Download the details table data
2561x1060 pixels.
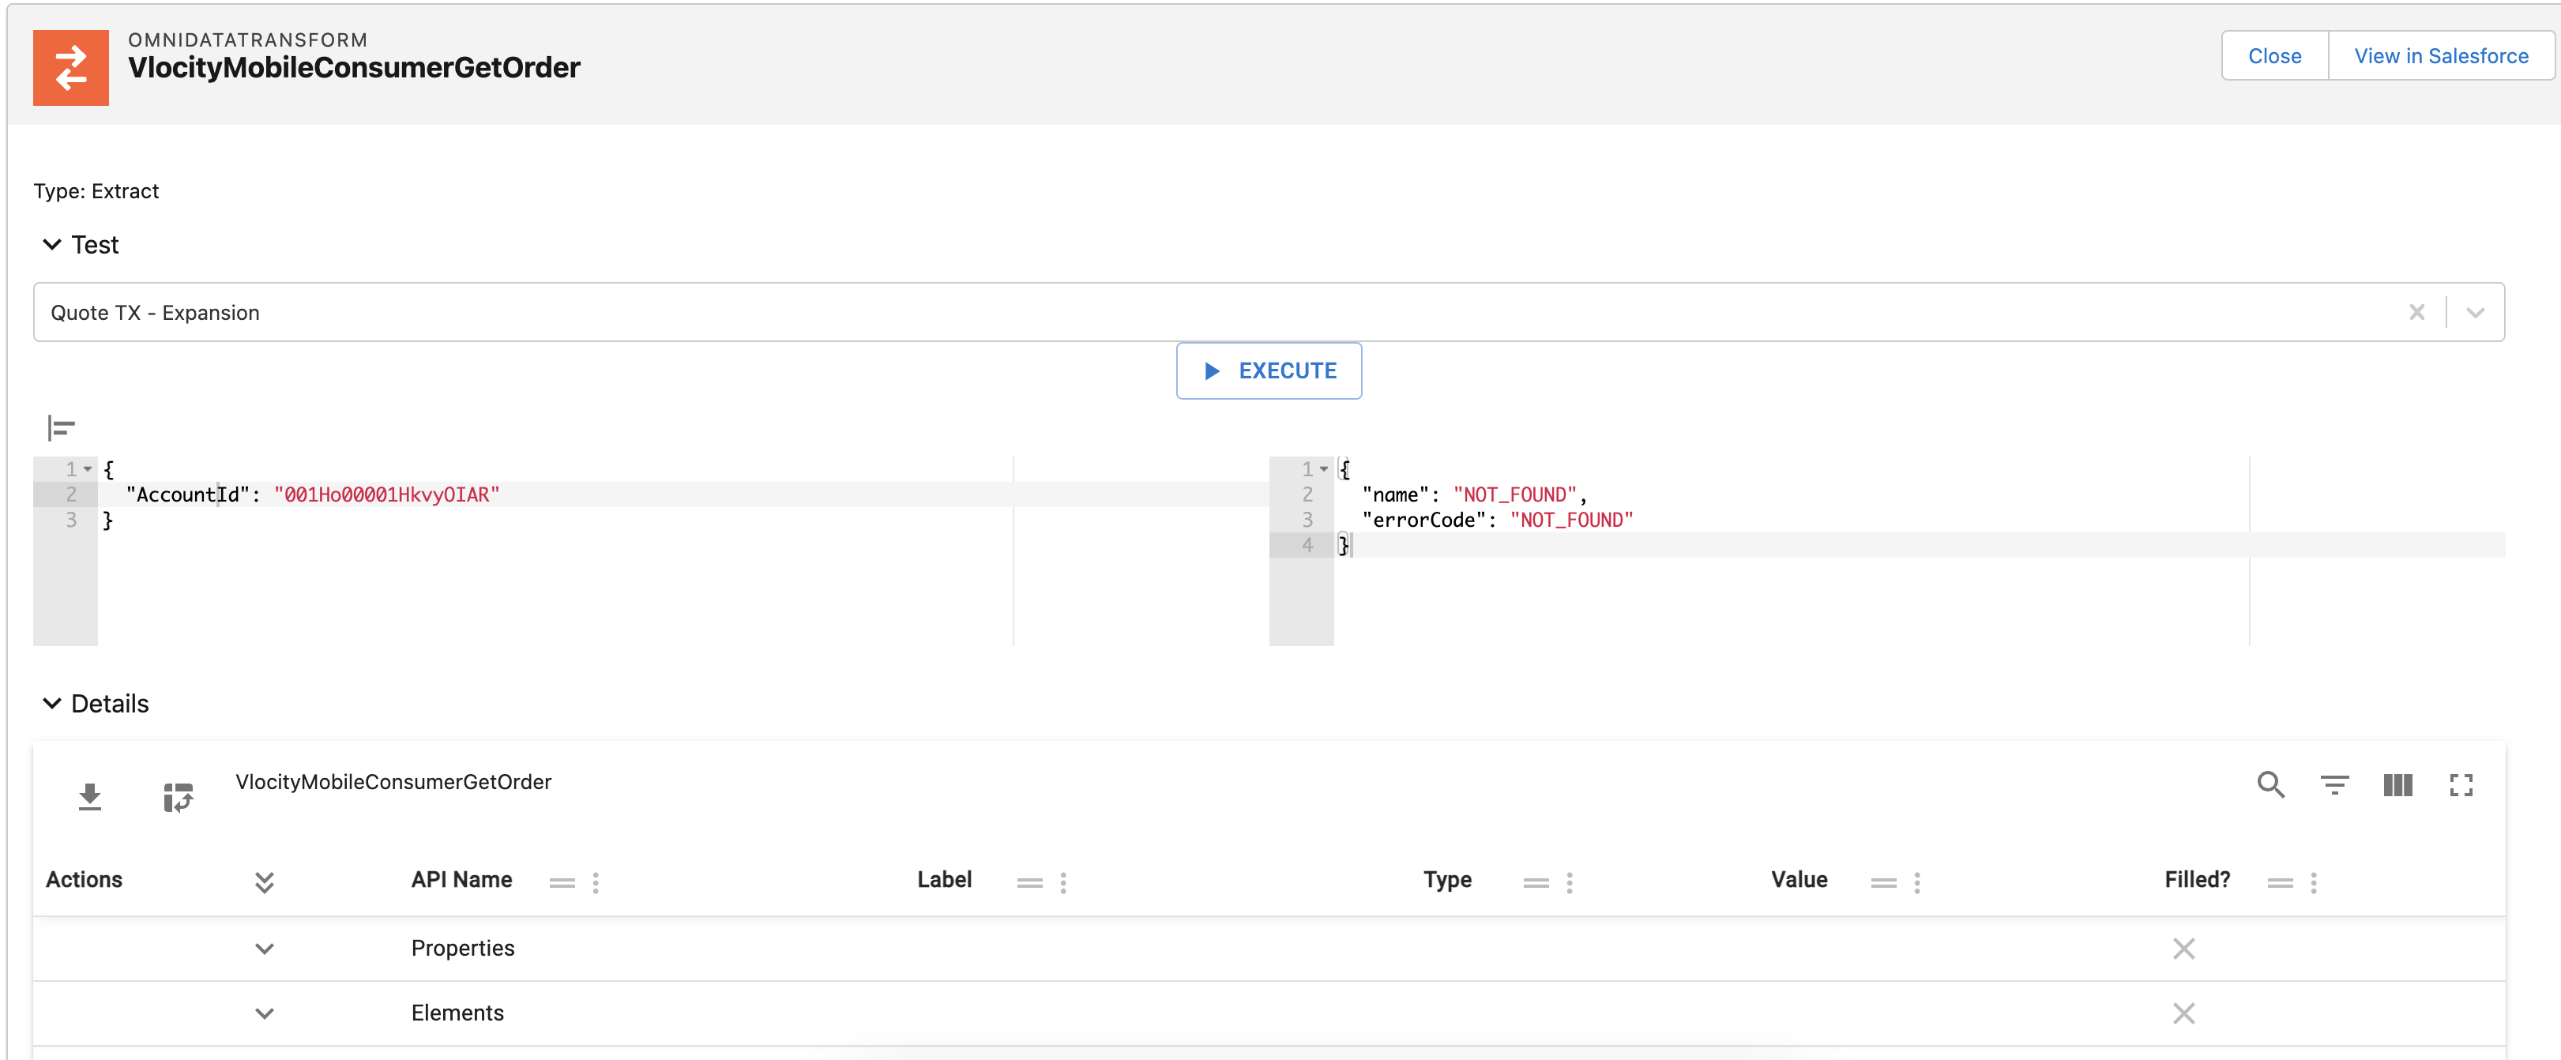pyautogui.click(x=89, y=796)
